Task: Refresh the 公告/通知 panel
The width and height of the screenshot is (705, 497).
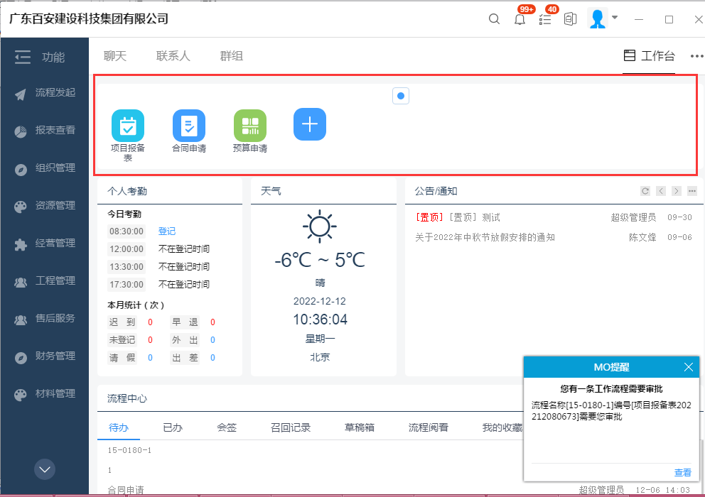Action: 645,191
